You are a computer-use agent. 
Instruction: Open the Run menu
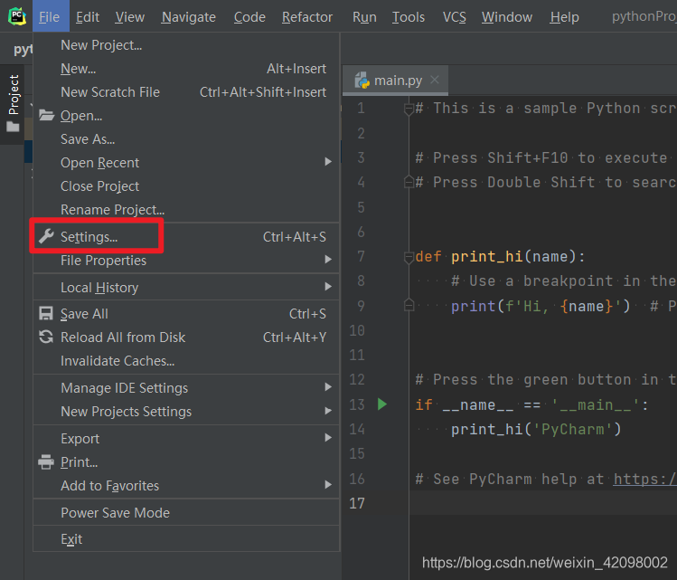364,17
